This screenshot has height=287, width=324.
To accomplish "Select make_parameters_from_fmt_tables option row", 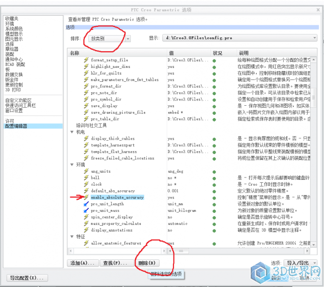I will (x=125, y=80).
